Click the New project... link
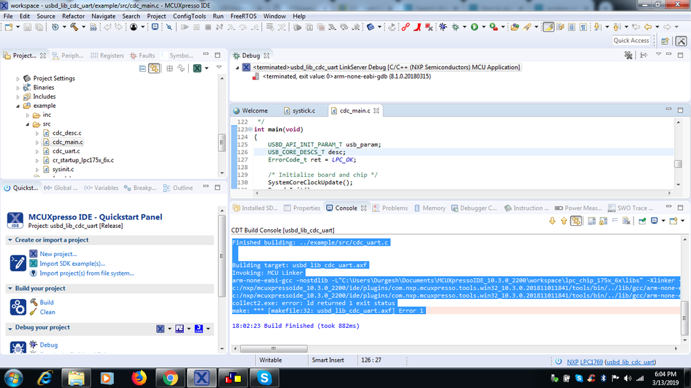The width and height of the screenshot is (691, 388). point(58,254)
